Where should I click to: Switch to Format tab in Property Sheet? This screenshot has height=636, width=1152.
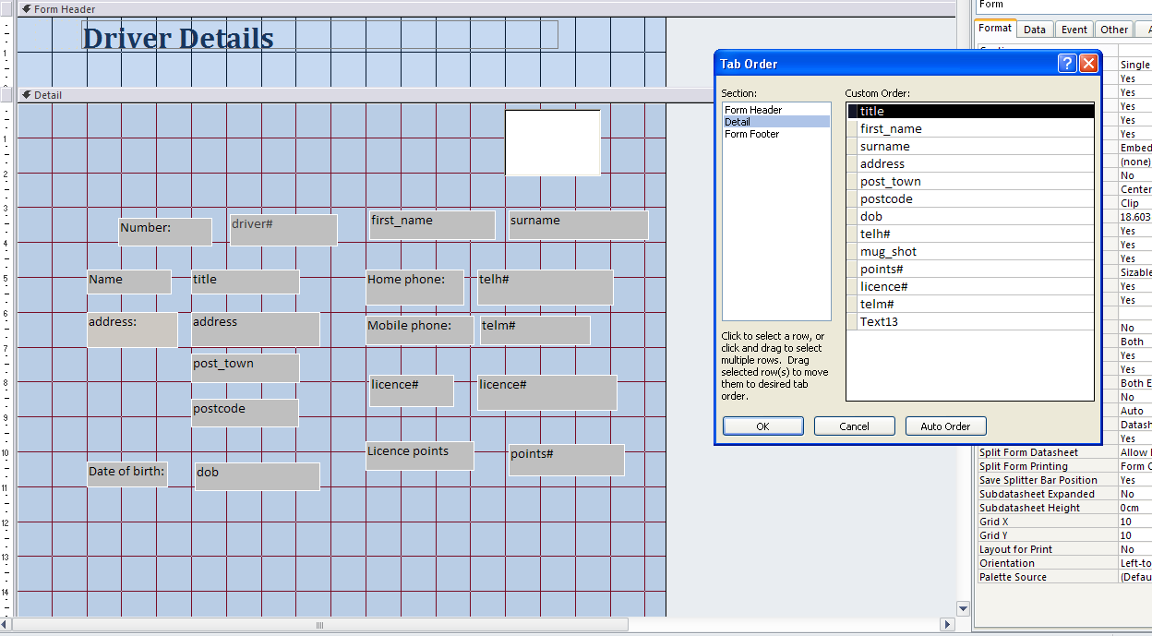coord(995,29)
